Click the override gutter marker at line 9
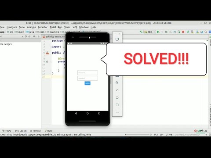211x158 pixels. click(x=47, y=62)
